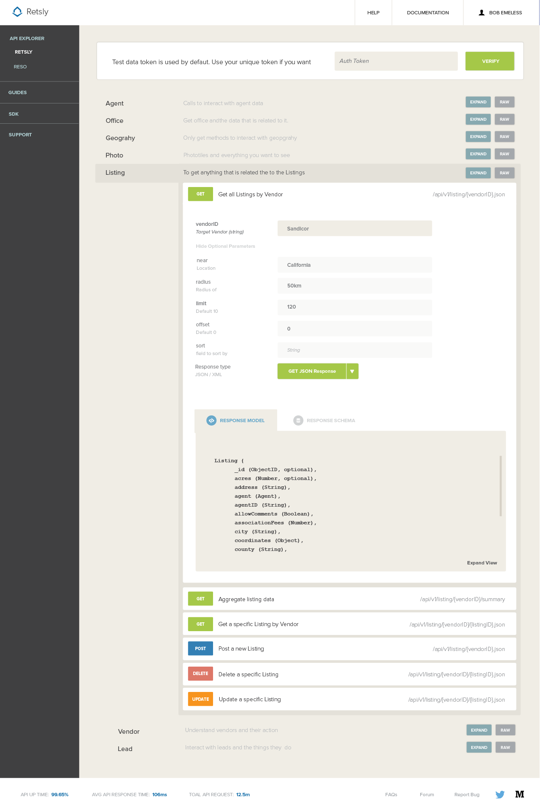Click the GET JSON Response button
Viewport: 540px width, 811px height.
[x=312, y=371]
